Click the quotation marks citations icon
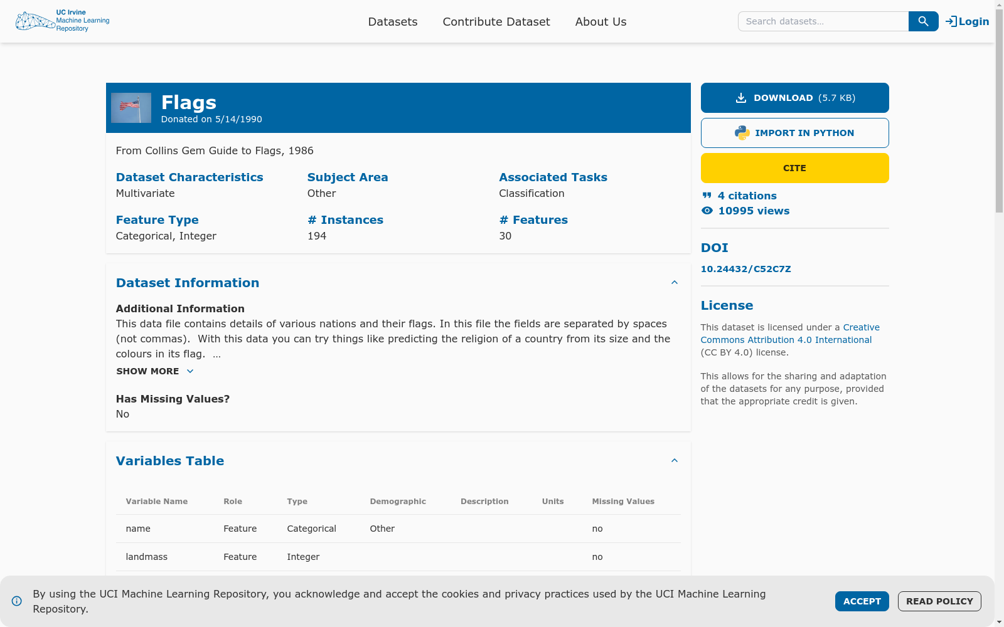The image size is (1004, 627). tap(707, 196)
